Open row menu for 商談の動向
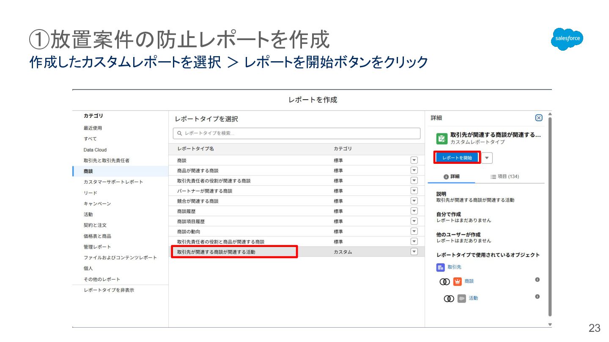 pyautogui.click(x=414, y=231)
